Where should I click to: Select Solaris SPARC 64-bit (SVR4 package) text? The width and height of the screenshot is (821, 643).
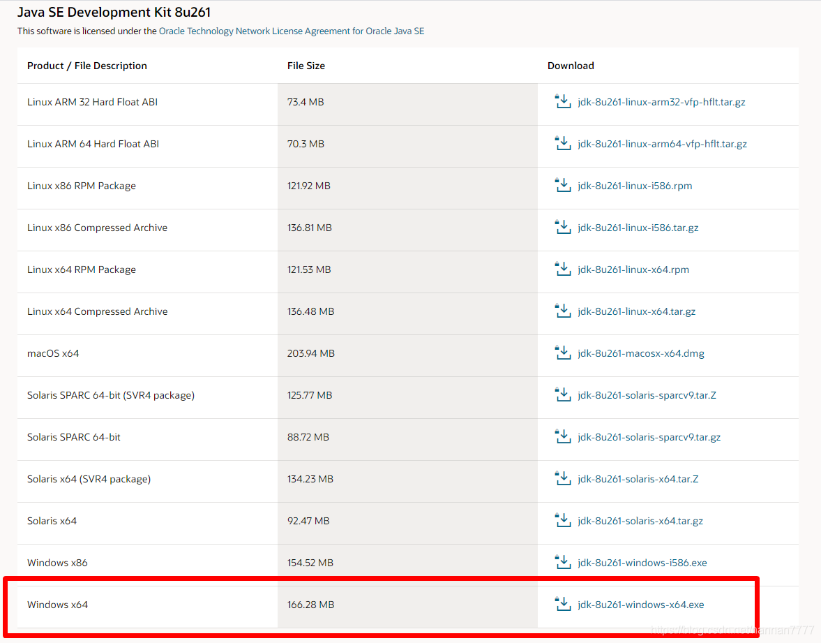(111, 395)
